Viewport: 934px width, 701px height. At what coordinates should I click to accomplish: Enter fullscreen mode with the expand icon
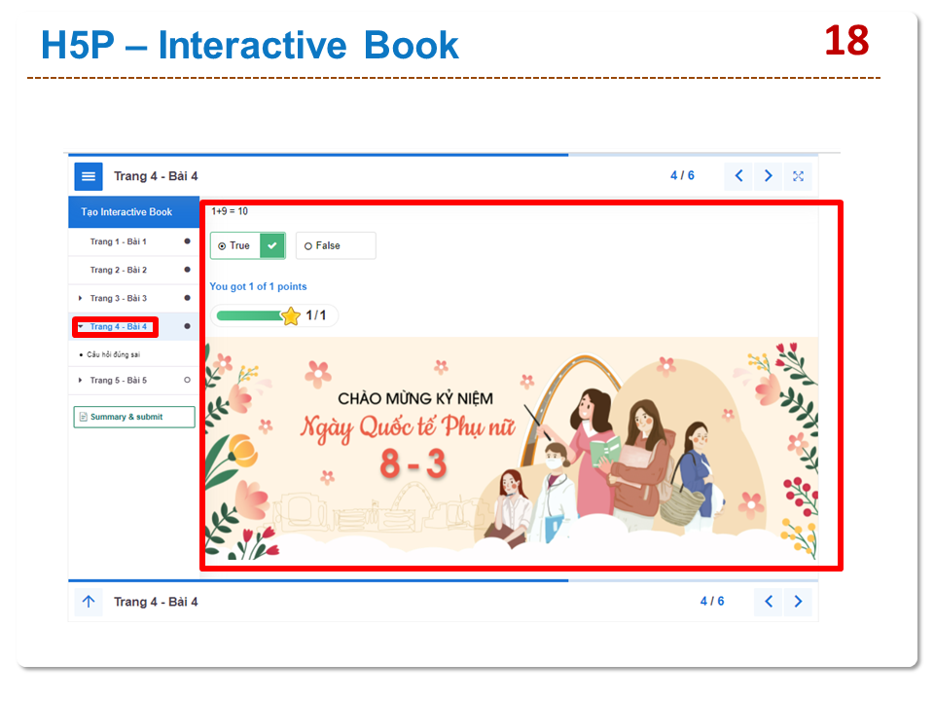coord(798,176)
